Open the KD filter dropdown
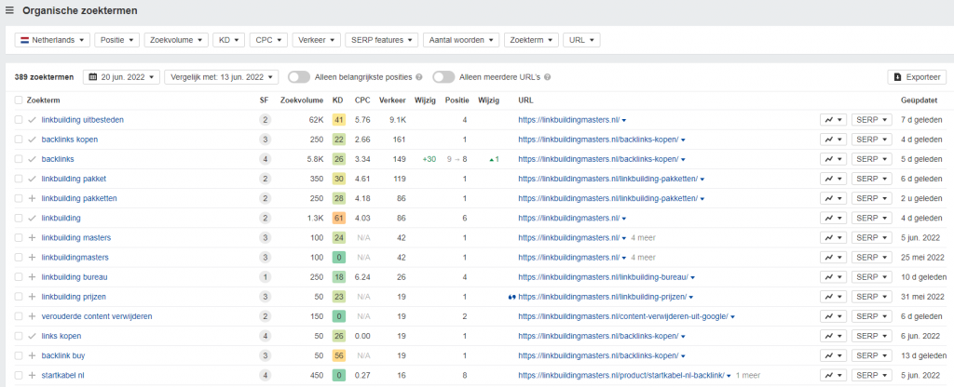The width and height of the screenshot is (954, 387). pos(229,40)
